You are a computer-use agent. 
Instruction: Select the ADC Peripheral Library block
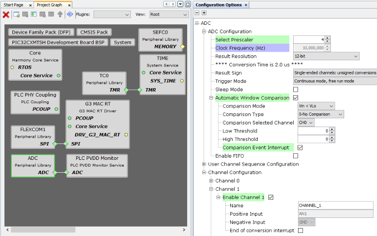point(33,166)
